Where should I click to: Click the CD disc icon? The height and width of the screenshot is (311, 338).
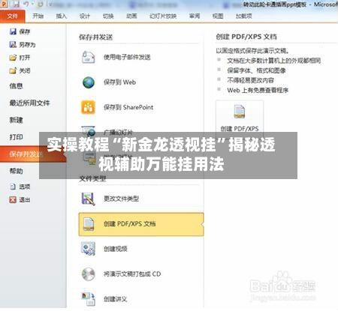pos(88,274)
